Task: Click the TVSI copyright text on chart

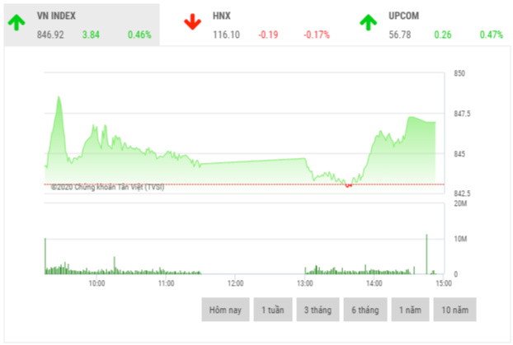Action: click(x=107, y=187)
